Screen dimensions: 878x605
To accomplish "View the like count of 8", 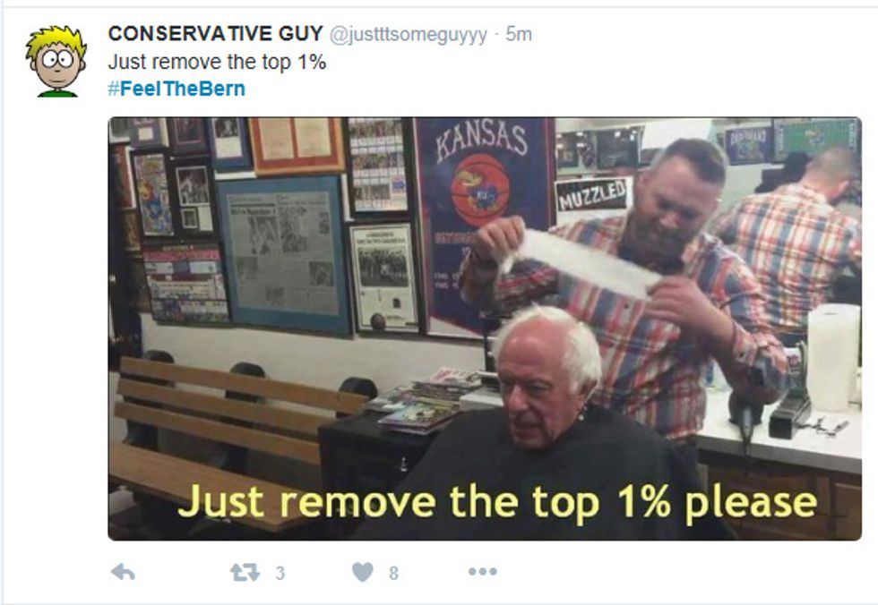I will tap(393, 573).
